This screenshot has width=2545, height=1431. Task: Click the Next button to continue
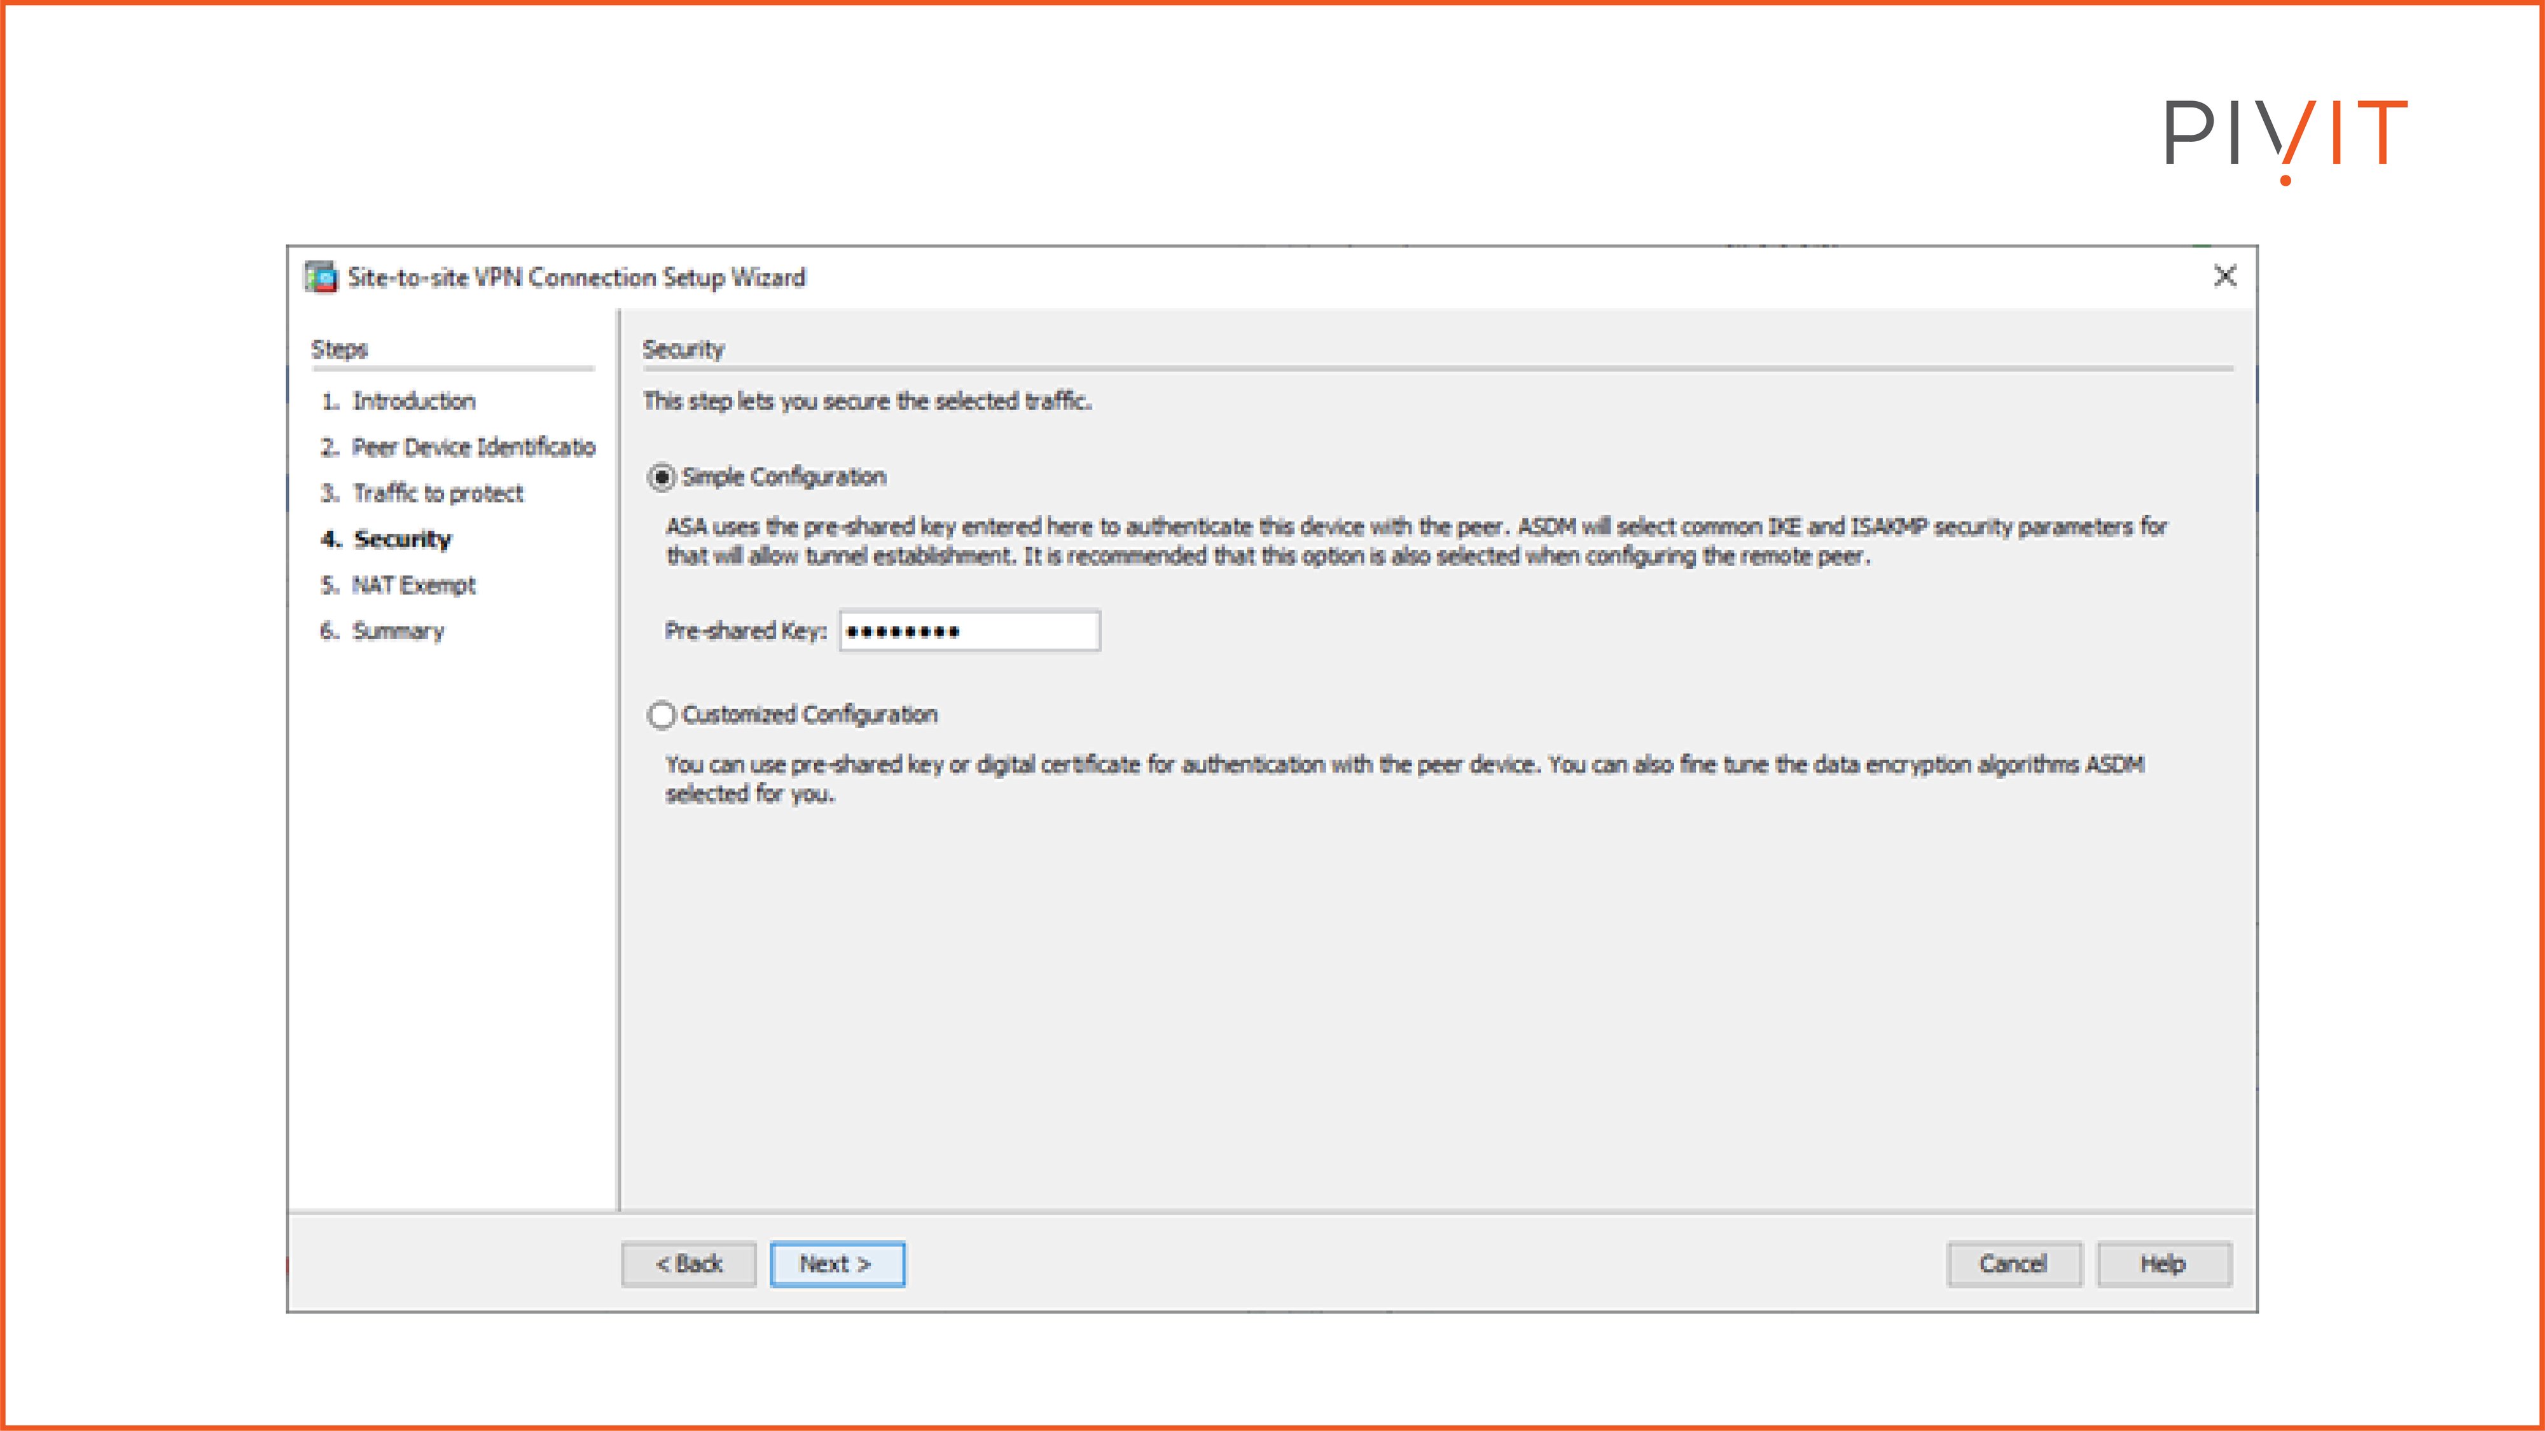(x=837, y=1264)
